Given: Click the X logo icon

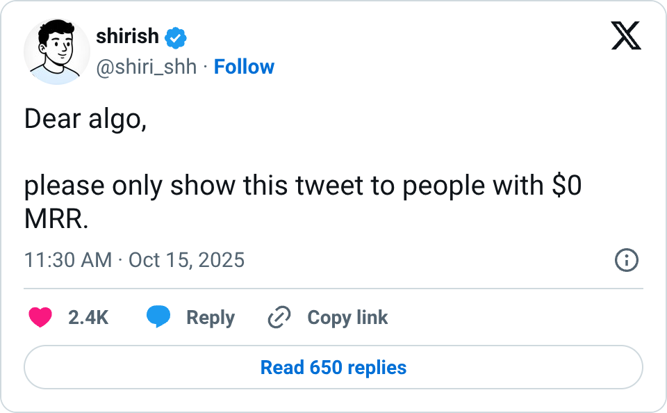Looking at the screenshot, I should (626, 35).
